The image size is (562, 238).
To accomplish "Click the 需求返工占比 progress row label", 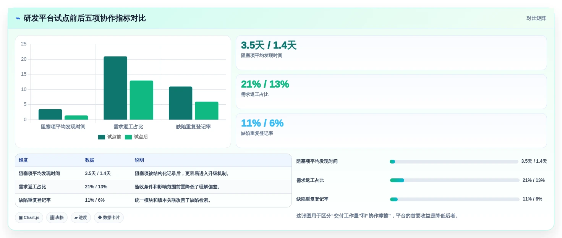I will pyautogui.click(x=310, y=180).
